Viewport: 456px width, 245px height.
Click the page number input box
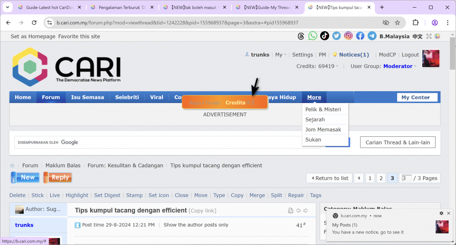click(x=406, y=178)
